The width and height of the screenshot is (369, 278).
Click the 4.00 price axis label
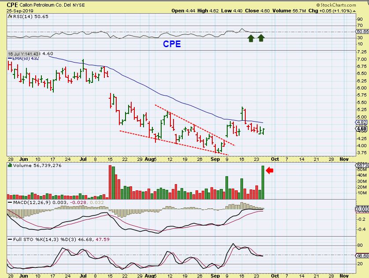pos(362,146)
